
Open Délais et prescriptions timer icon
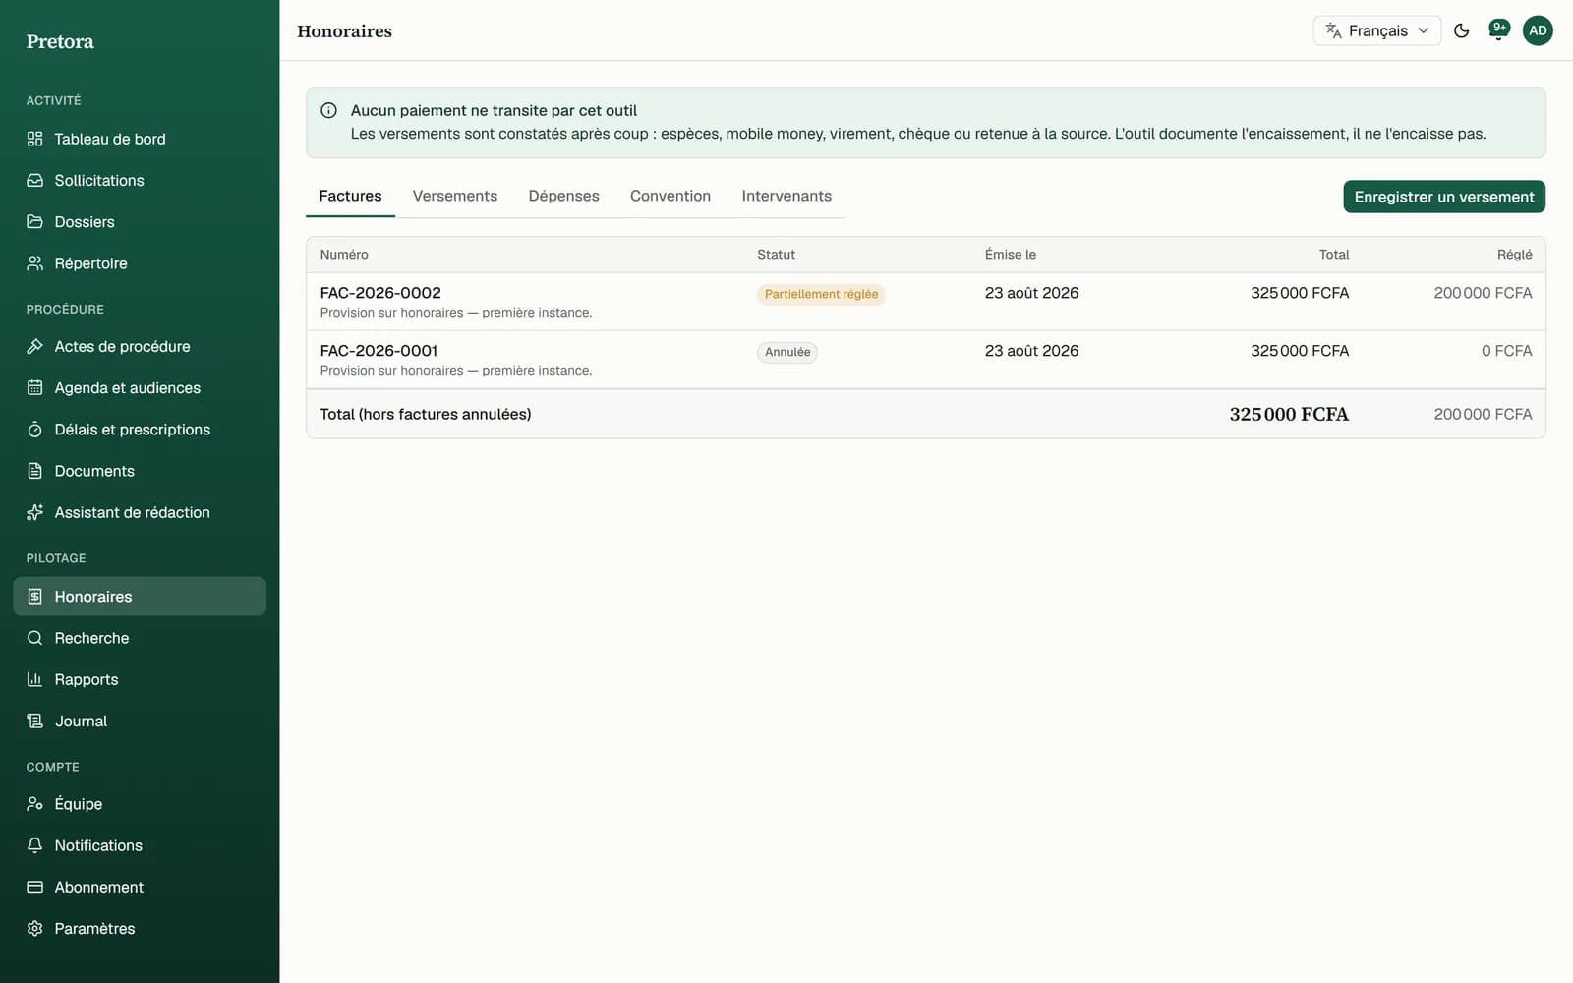34,430
